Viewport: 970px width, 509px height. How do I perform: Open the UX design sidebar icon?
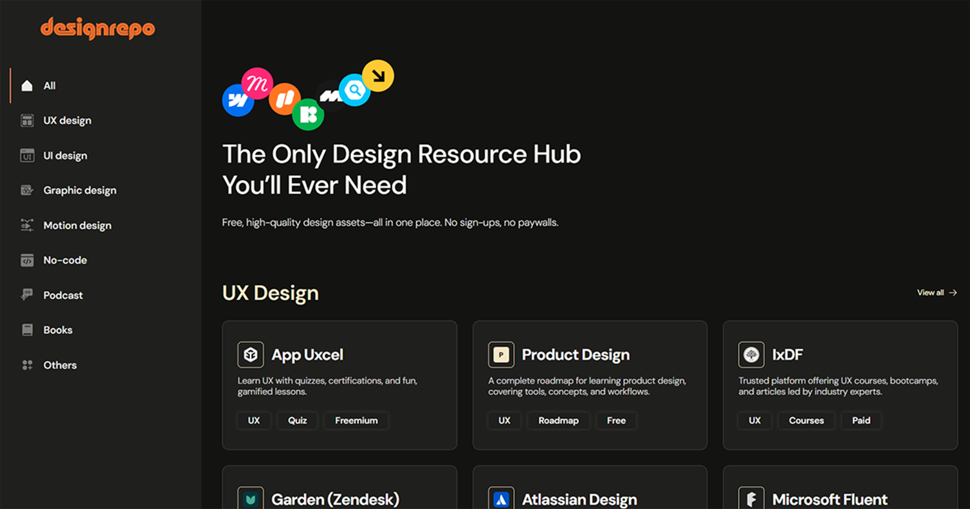[27, 120]
